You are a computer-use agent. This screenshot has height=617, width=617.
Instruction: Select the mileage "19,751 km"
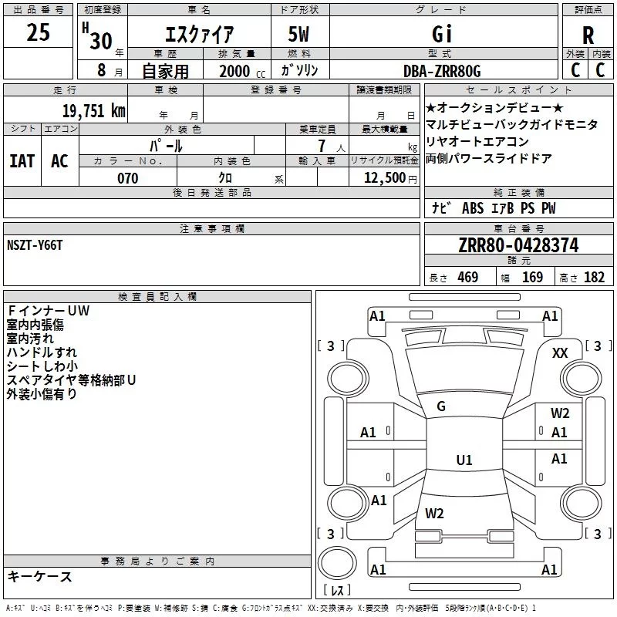(x=94, y=110)
